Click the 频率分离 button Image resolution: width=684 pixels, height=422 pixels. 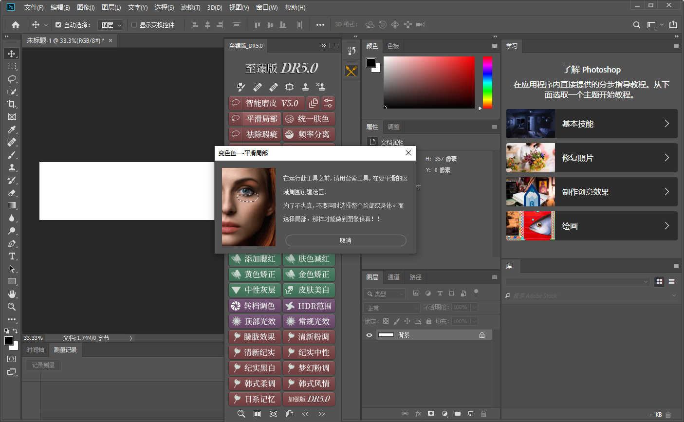pyautogui.click(x=309, y=134)
